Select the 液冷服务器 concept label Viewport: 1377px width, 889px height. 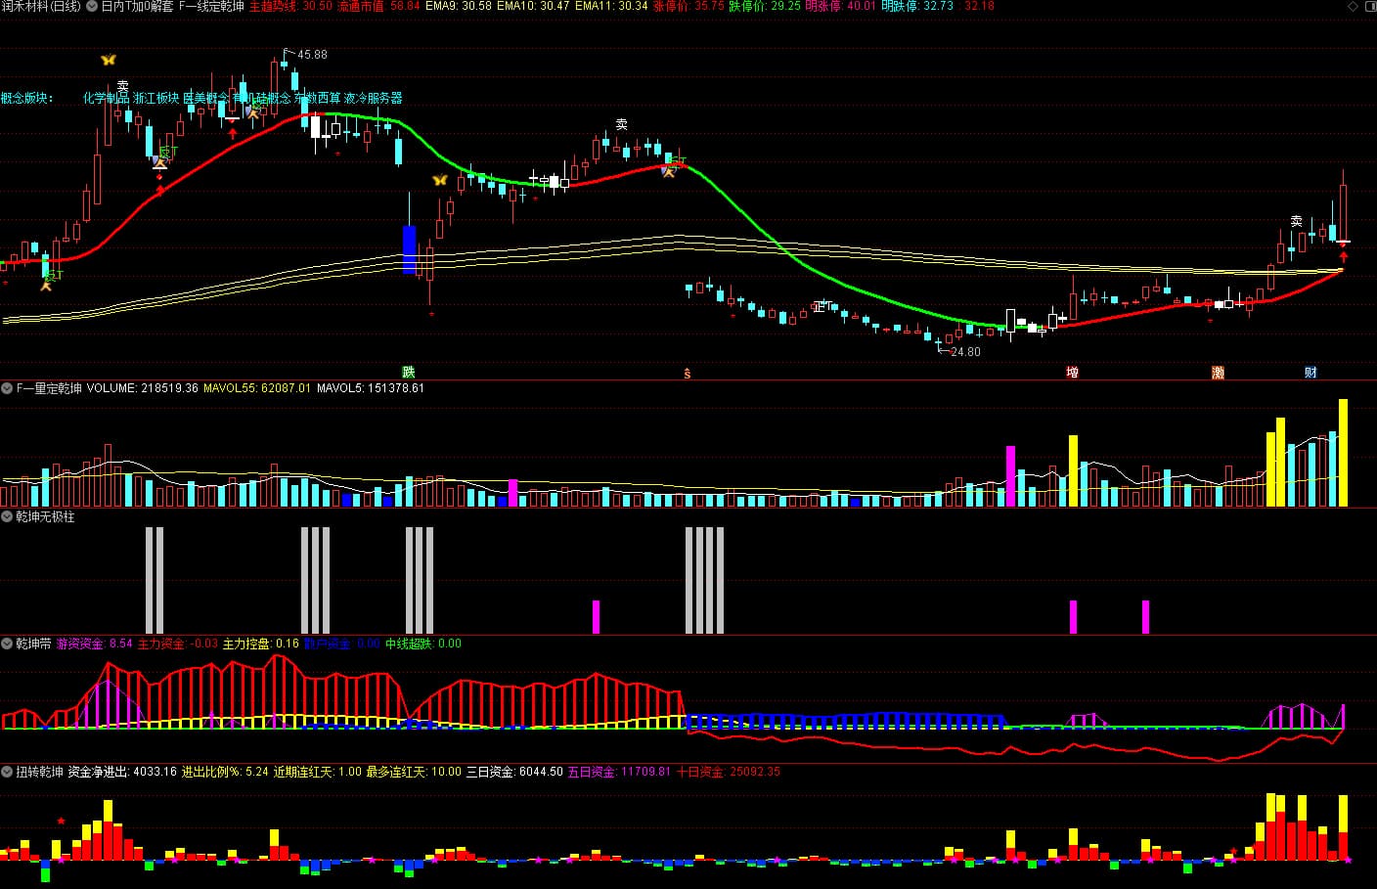pos(374,98)
